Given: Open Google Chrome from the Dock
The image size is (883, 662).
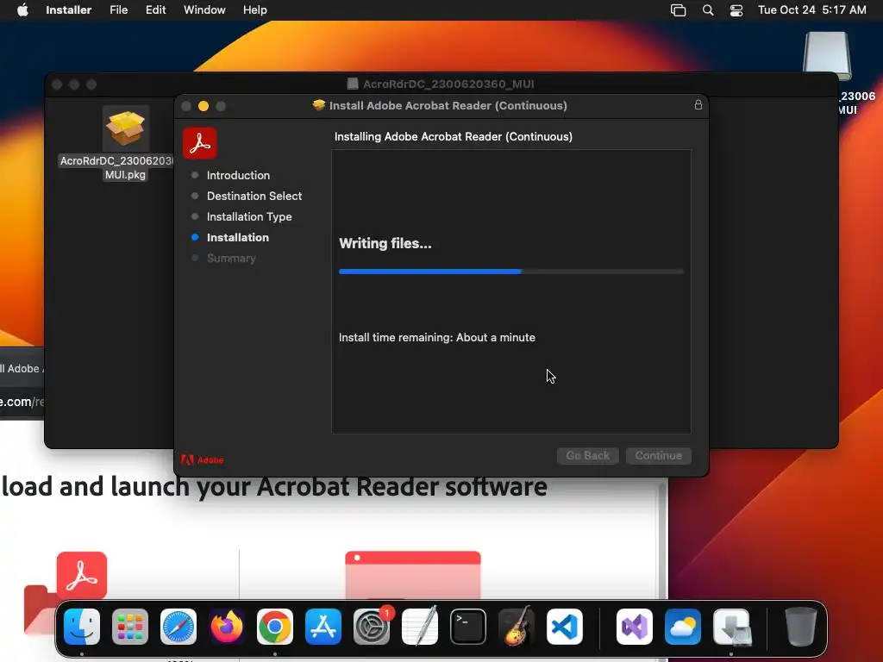Looking at the screenshot, I should click(275, 627).
